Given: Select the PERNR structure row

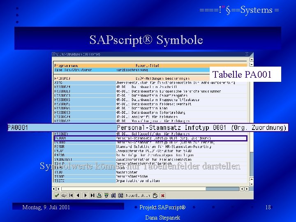Looking at the screenshot, I should pyautogui.click(x=150, y=146).
